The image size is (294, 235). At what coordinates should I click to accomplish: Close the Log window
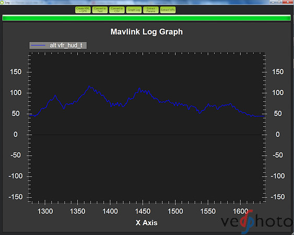click(288, 2)
